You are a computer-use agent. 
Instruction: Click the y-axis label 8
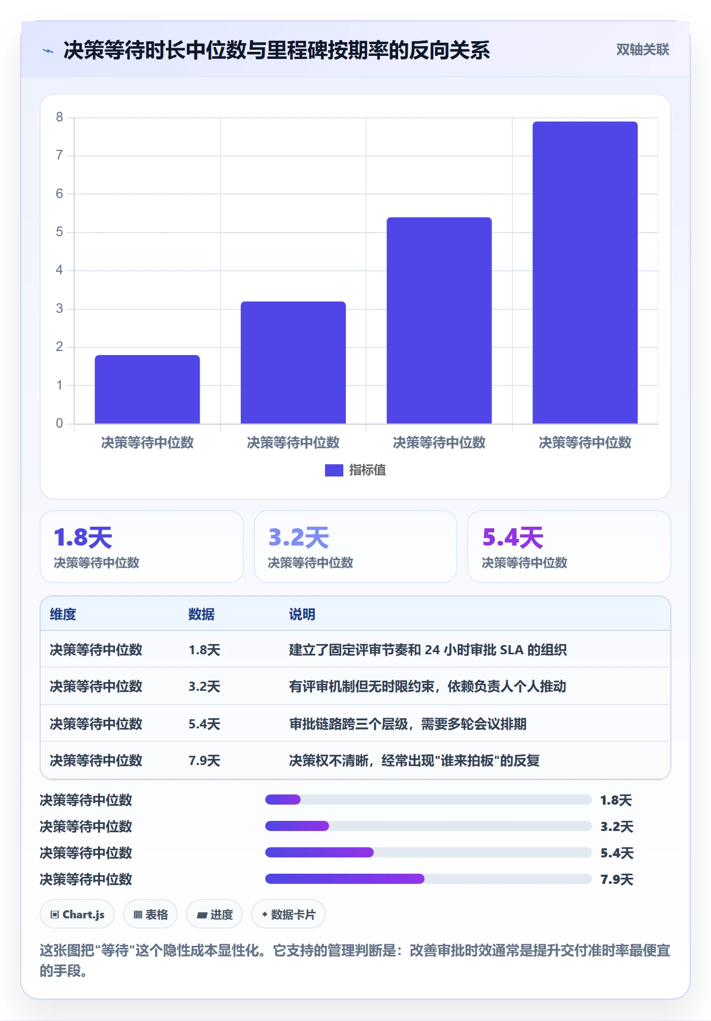[x=59, y=117]
